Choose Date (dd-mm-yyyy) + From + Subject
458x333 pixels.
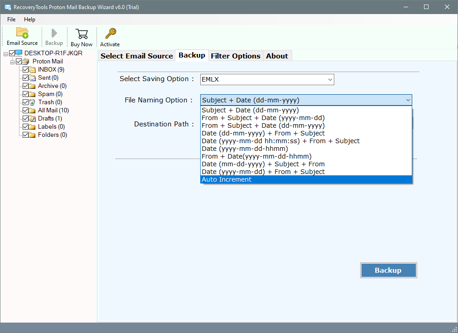click(x=306, y=133)
